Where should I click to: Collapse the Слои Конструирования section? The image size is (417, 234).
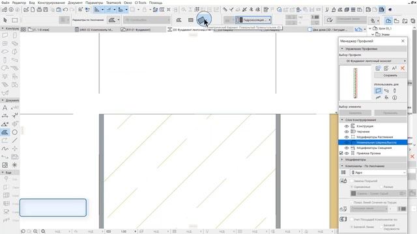(x=342, y=120)
